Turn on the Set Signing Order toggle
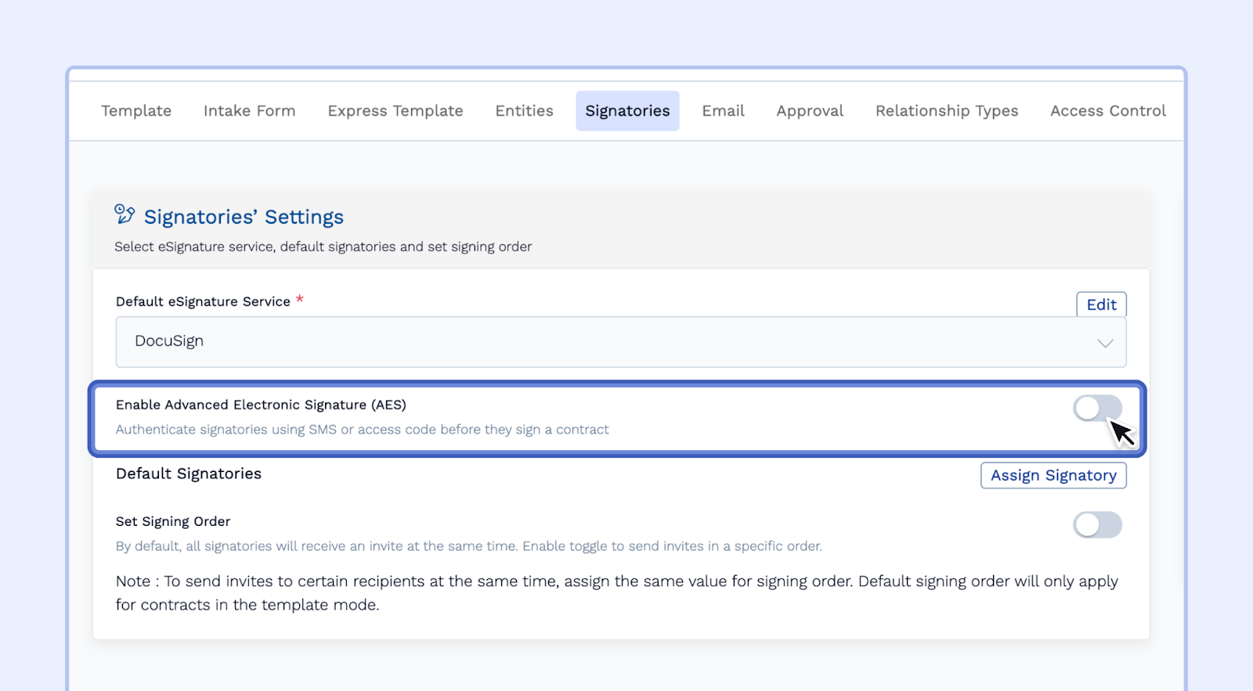 click(1097, 524)
